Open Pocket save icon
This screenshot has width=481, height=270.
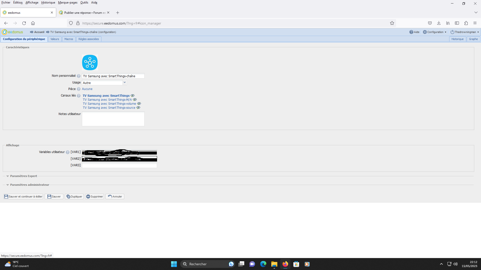430,23
